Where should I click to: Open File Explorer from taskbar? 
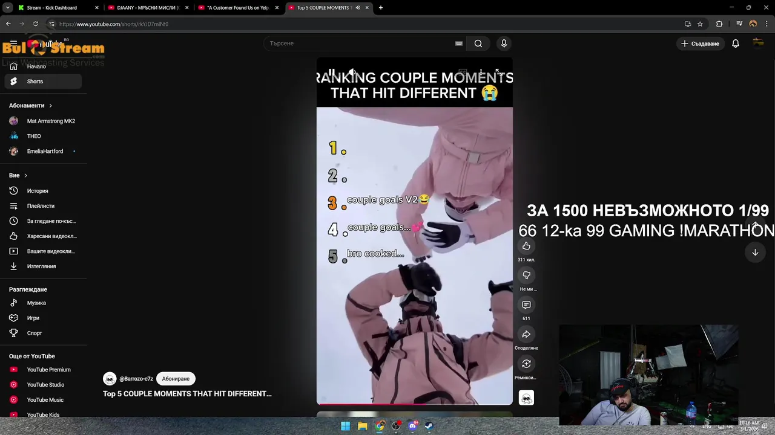[362, 426]
